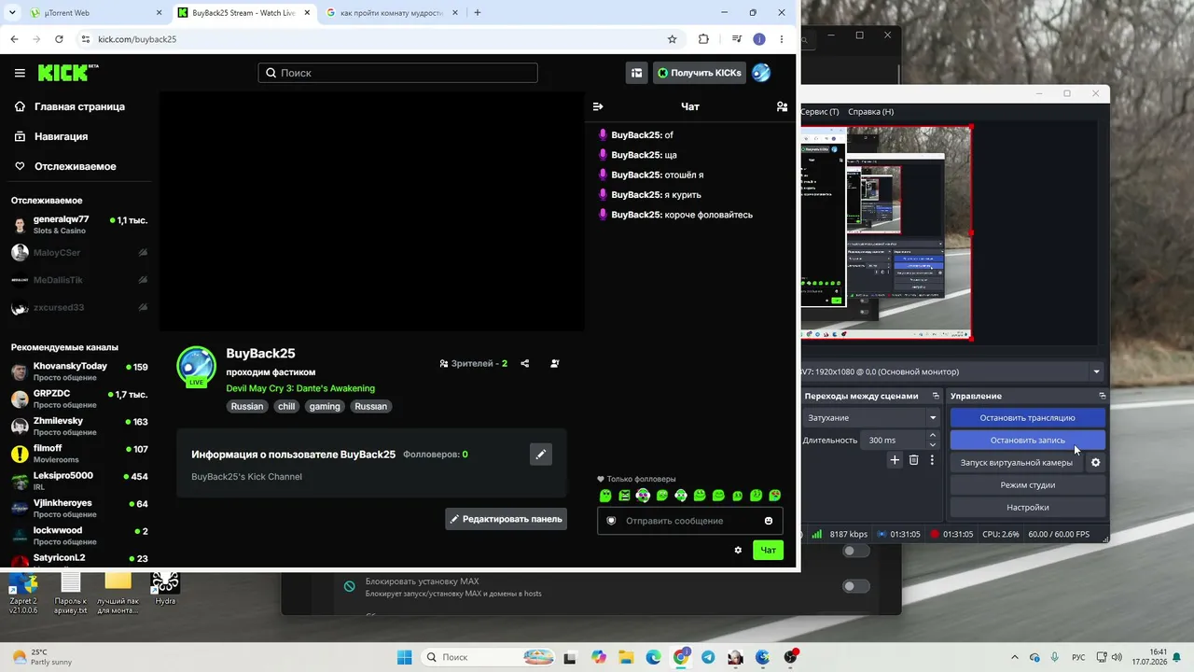Open the Справка (H) menu in OBS
The image size is (1194, 672).
[x=870, y=112]
